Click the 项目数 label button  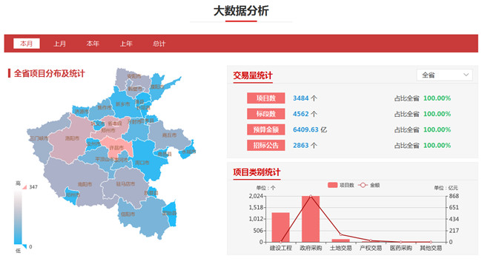[266, 98]
